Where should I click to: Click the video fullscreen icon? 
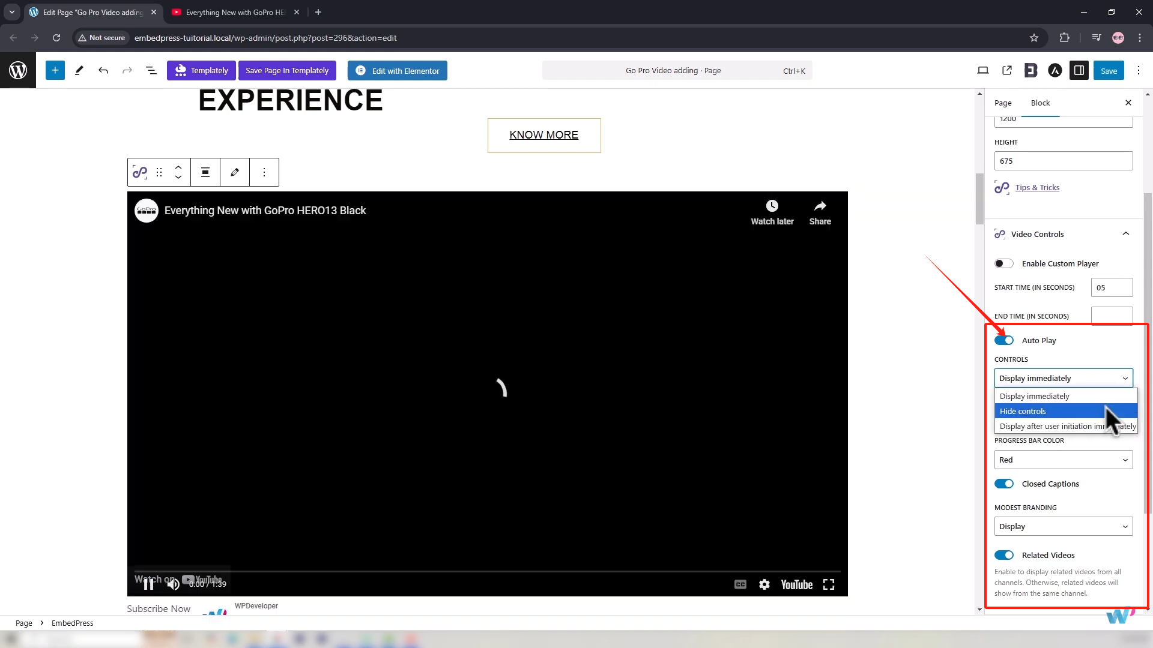829,584
